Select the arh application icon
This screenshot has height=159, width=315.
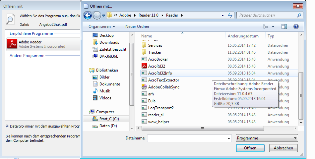point(144,94)
